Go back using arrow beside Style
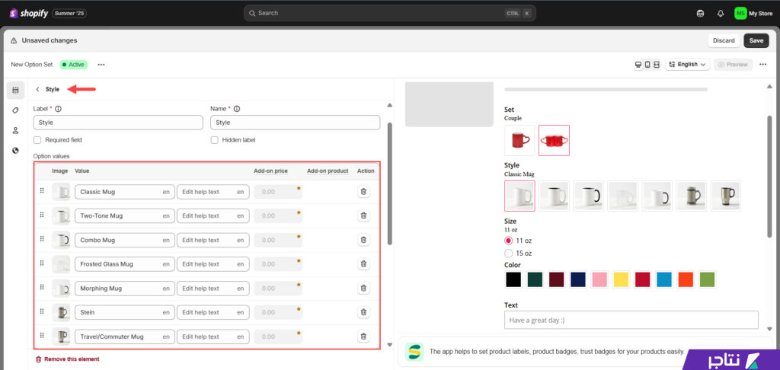The height and width of the screenshot is (370, 780). [37, 90]
